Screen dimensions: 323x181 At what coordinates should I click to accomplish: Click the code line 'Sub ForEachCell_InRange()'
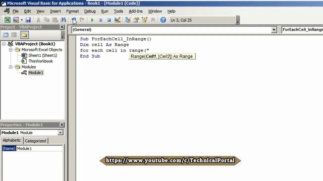pos(116,39)
